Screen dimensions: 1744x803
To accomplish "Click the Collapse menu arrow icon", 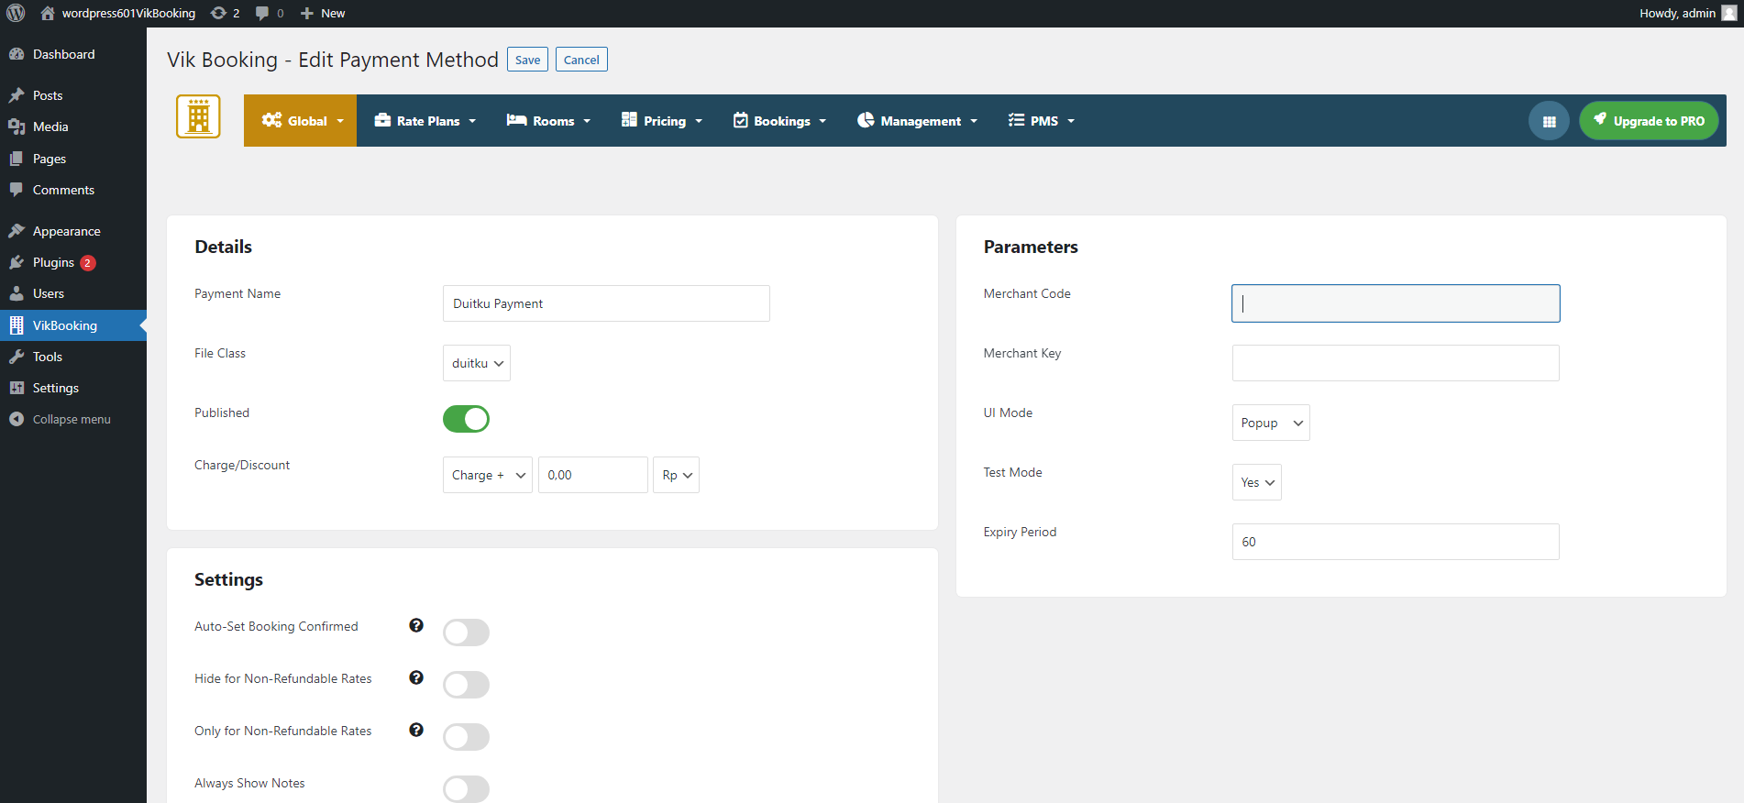I will [x=17, y=419].
